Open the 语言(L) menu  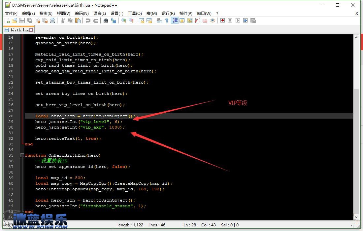click(x=100, y=14)
